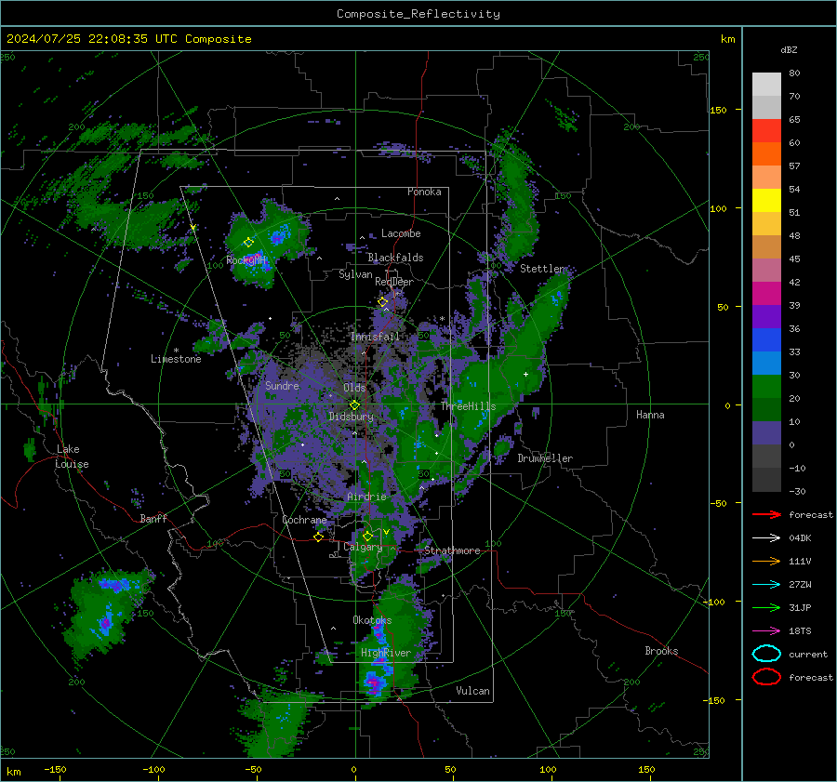Click the Okotoks town label
This screenshot has width=837, height=782.
(x=372, y=620)
